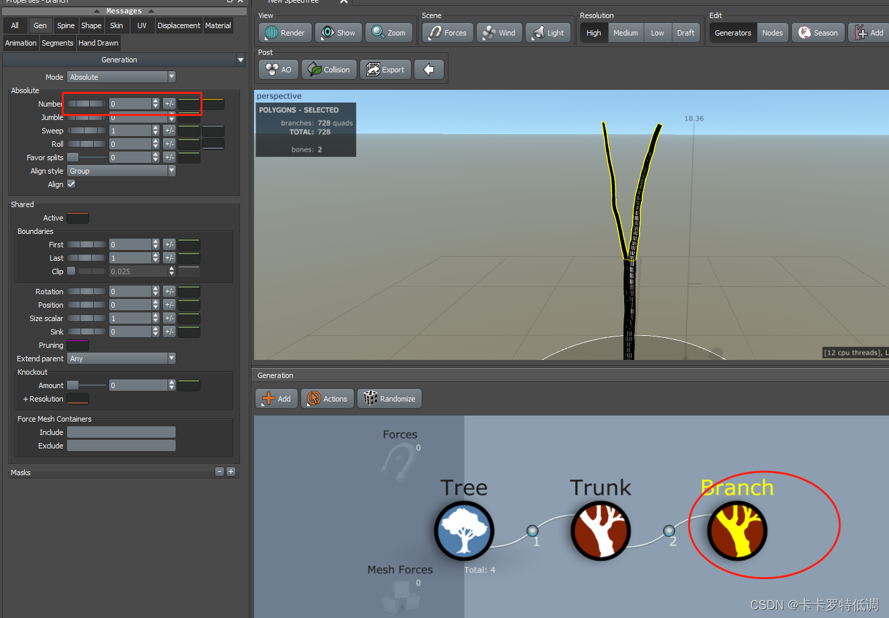This screenshot has width=889, height=618.
Task: Select the Zoom magnifier tool
Action: 389,32
